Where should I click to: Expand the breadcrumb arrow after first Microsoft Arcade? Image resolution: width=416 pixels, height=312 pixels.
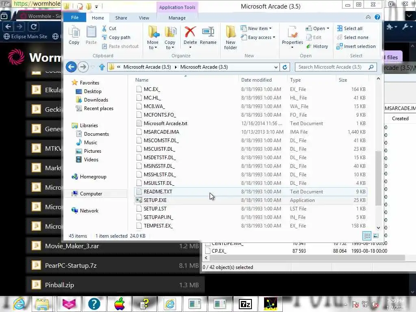click(x=175, y=67)
